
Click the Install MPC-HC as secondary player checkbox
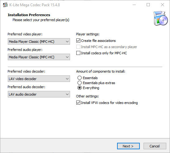pos(78,47)
